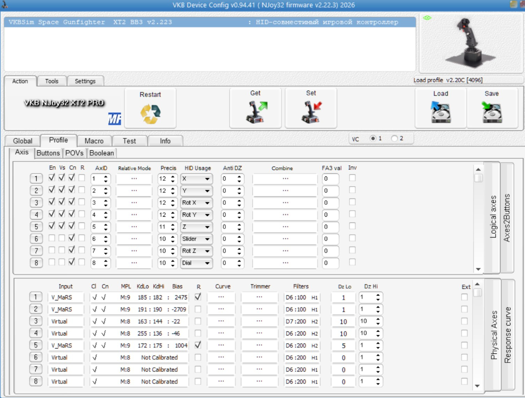Open the Axes2Buttons vertical tab
This screenshot has height=398, width=525.
point(507,218)
